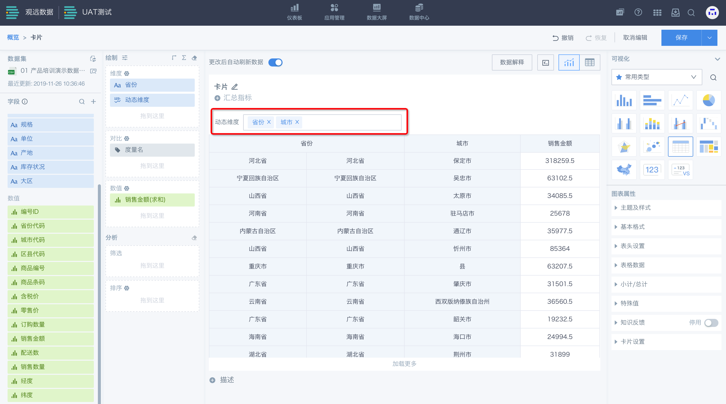The height and width of the screenshot is (404, 726).
Task: Open 仪表板 in top navigation
Action: [x=295, y=12]
